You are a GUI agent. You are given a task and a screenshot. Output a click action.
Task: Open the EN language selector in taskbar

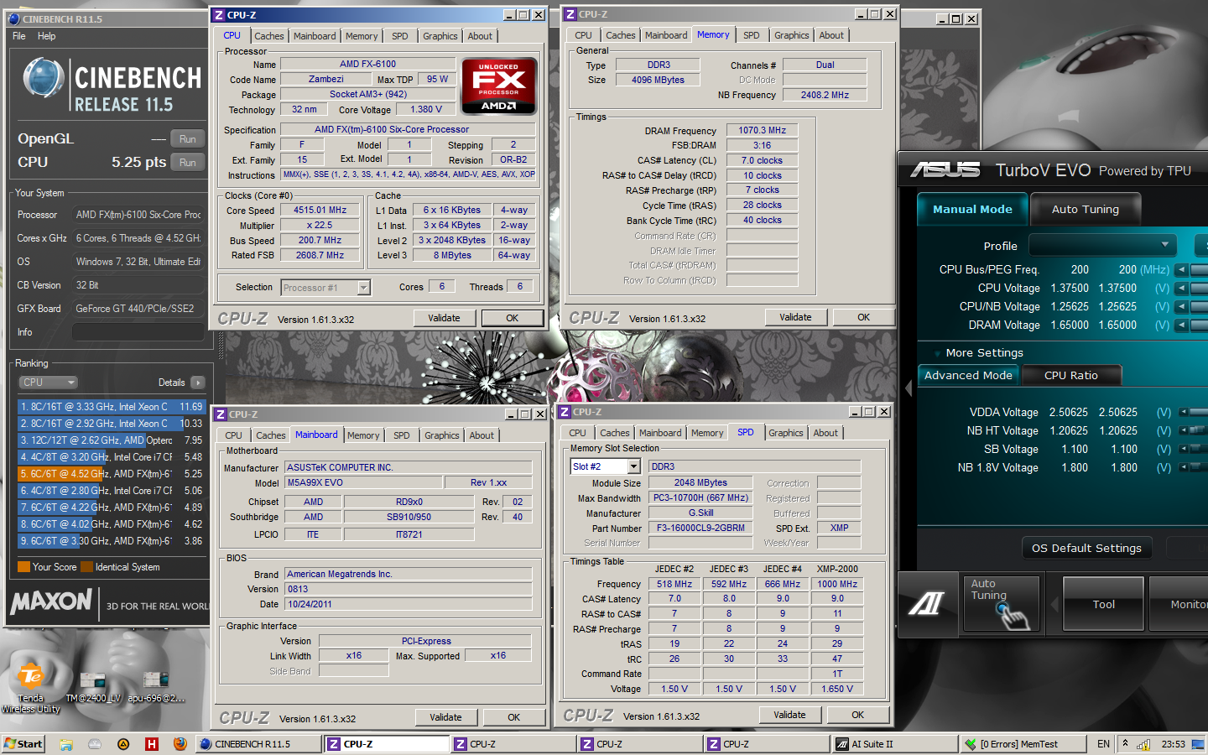[1103, 744]
